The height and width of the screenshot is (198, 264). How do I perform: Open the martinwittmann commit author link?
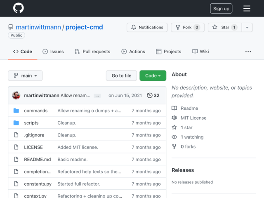tap(42, 95)
